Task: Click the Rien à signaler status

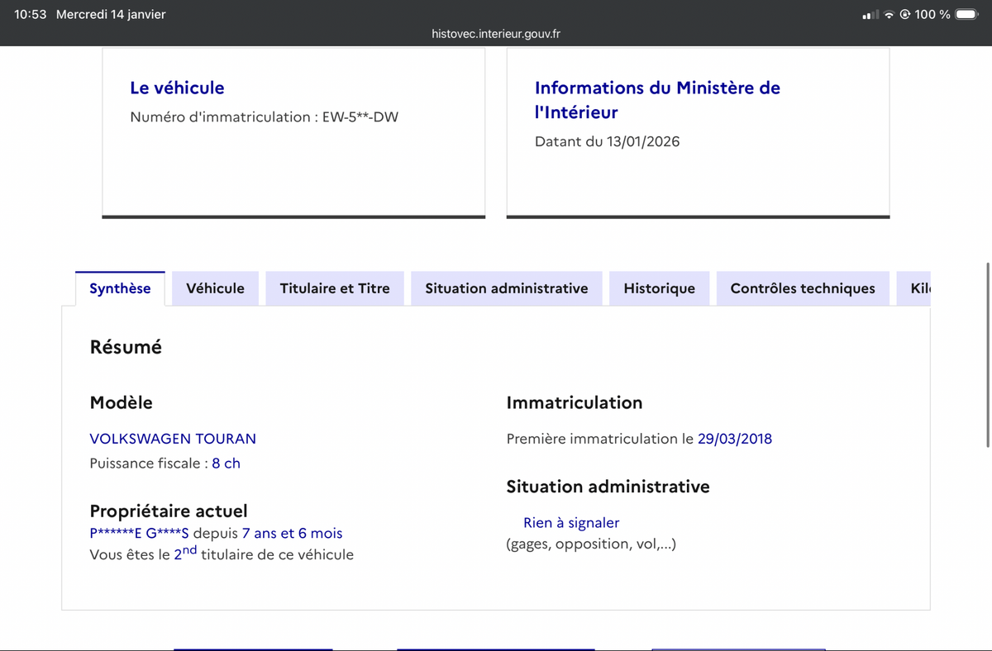Action: click(570, 522)
